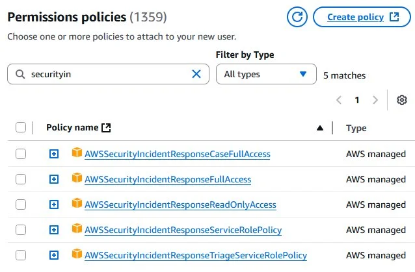Click external link icon beside Policy name

(106, 127)
